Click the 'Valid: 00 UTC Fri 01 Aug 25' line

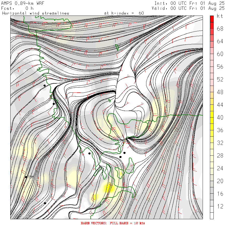tap(188, 8)
